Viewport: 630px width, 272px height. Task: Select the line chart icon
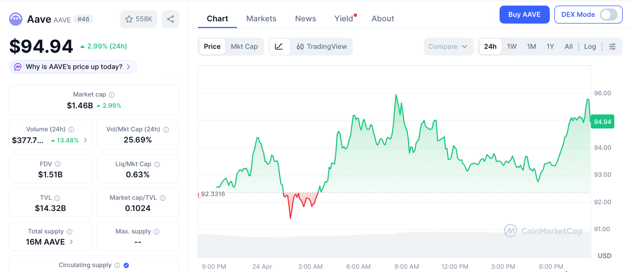(x=279, y=46)
